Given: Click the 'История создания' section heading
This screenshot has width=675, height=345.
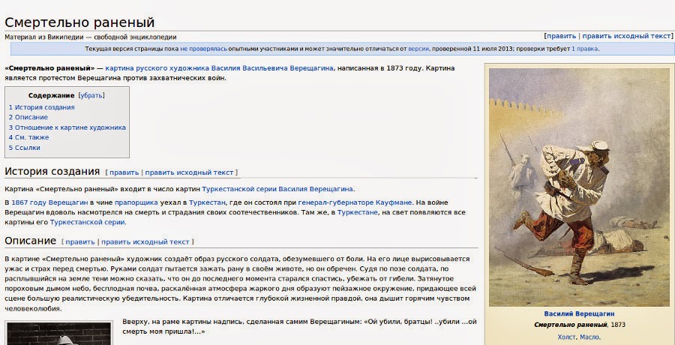Looking at the screenshot, I should 52,171.
